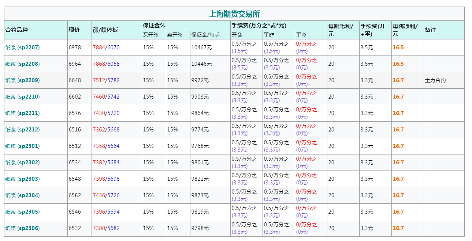Select the price value 6978
This screenshot has height=241, width=472.
tap(75, 47)
